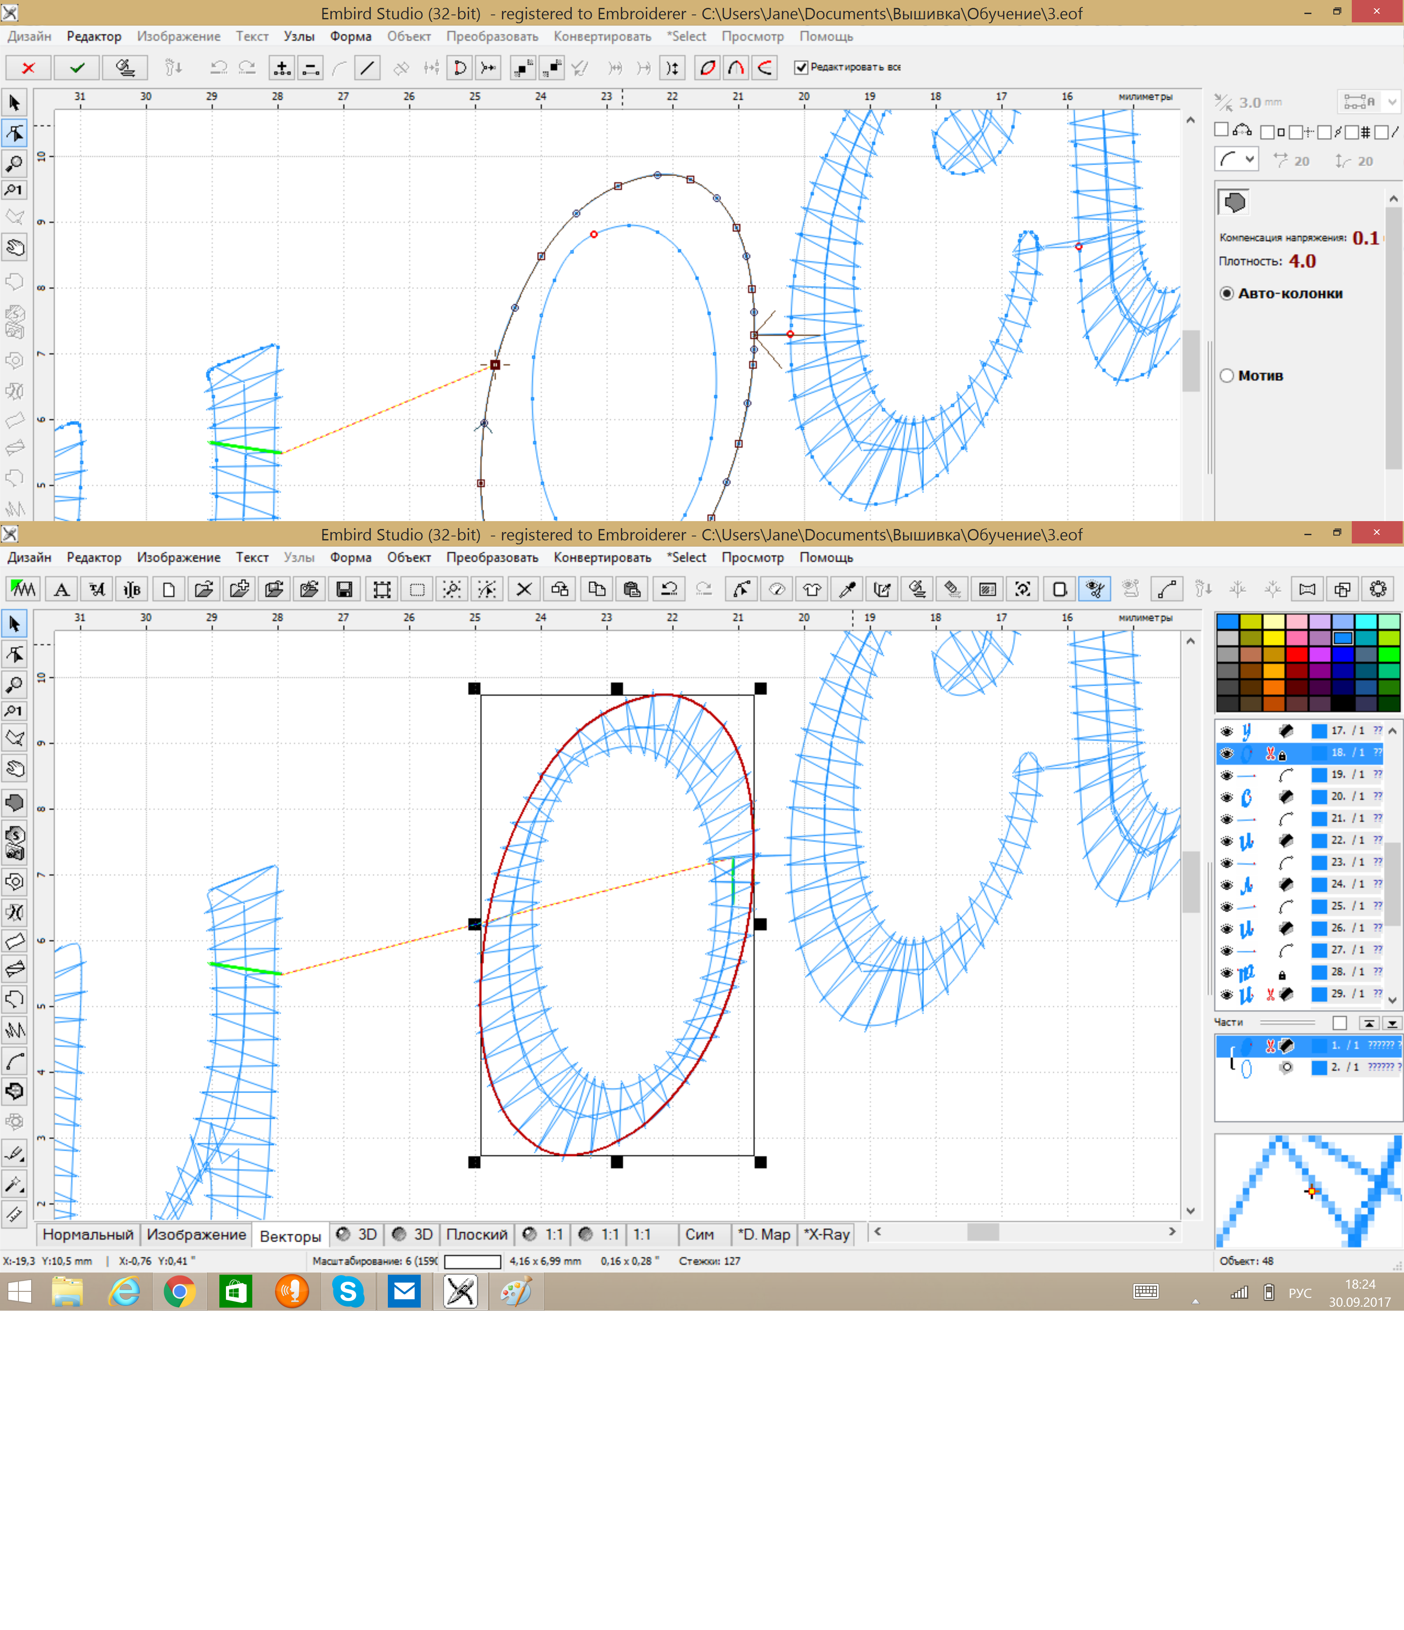The image size is (1404, 1630).
Task: Select the eyedropper color picker icon
Action: point(848,589)
